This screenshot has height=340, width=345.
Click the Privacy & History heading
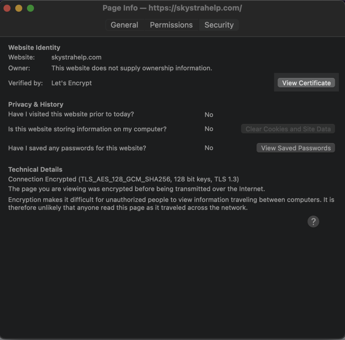point(36,105)
